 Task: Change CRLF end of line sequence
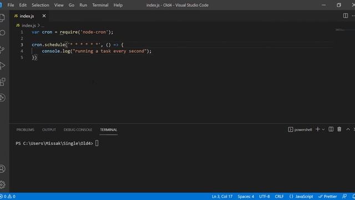pos(279,196)
